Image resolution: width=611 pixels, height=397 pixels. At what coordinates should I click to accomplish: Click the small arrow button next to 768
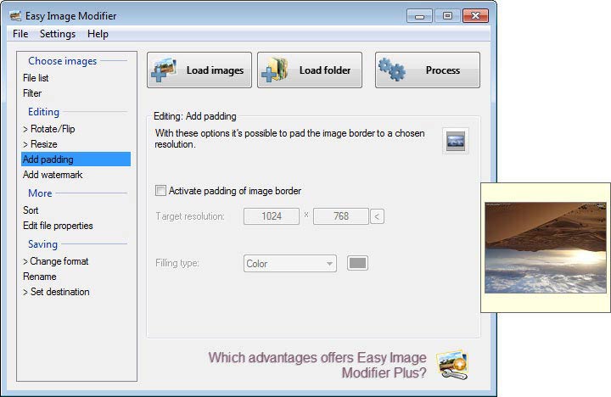click(x=378, y=216)
